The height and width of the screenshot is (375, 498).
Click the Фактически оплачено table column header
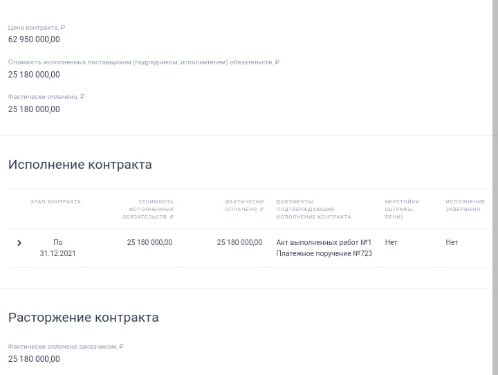[244, 205]
